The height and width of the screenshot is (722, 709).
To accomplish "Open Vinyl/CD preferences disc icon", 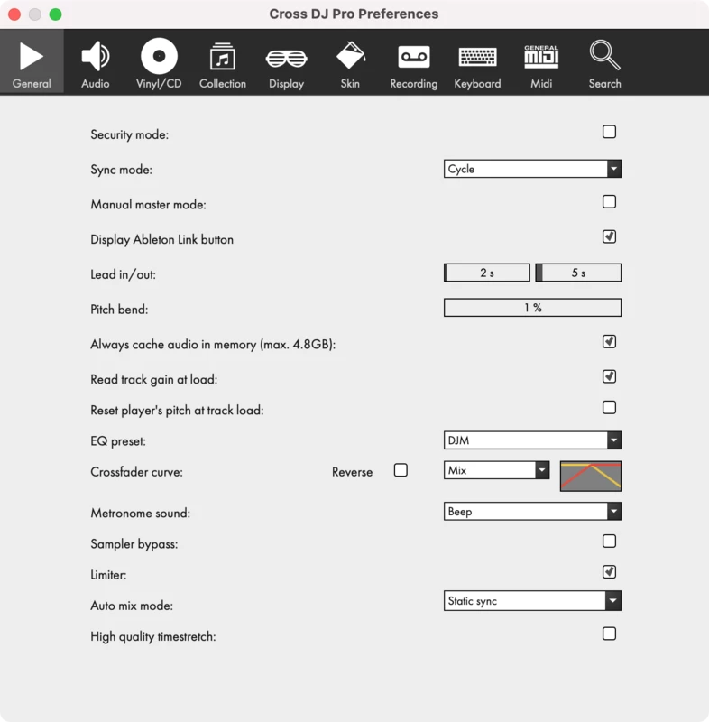I will pos(159,56).
